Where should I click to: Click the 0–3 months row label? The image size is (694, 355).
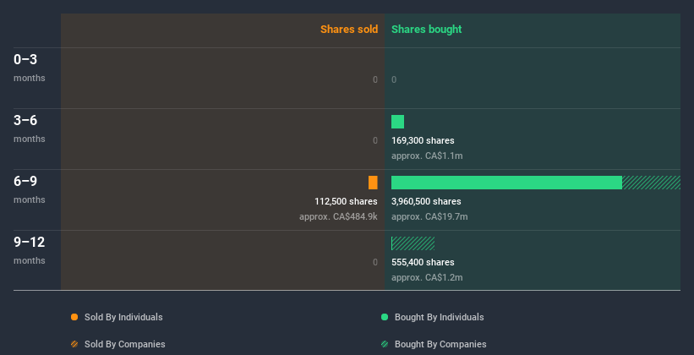coord(30,68)
